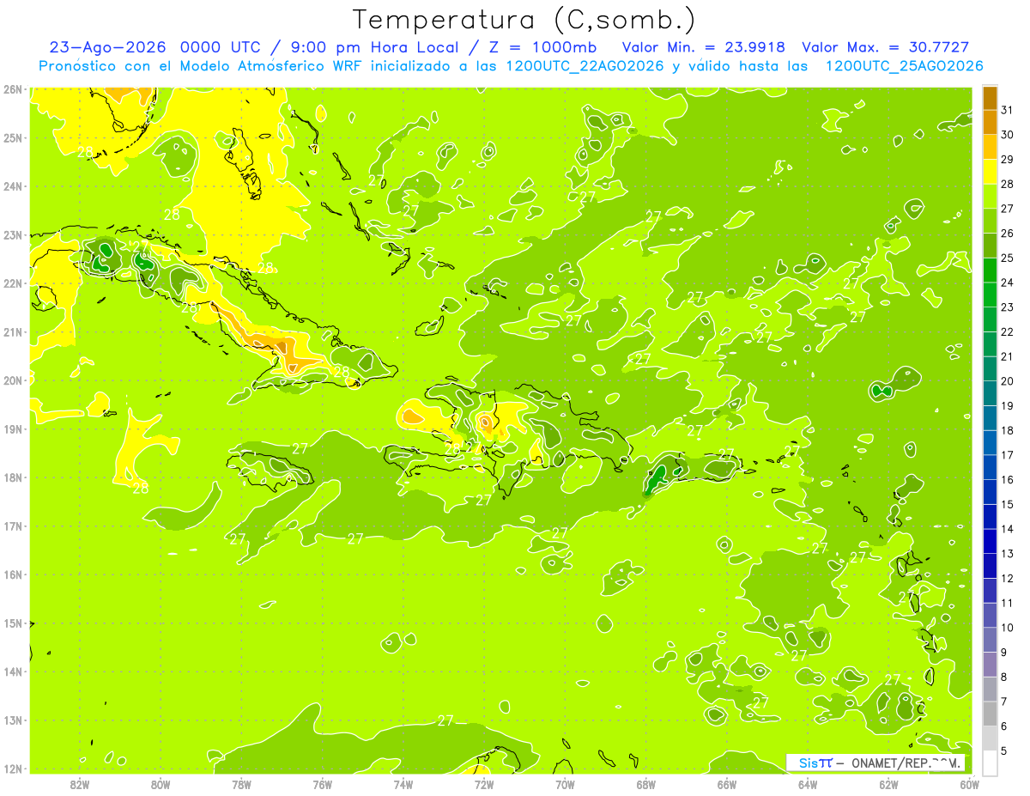Click the "68W" longitude axis label
Screen dimensions: 1030x796
(x=646, y=784)
